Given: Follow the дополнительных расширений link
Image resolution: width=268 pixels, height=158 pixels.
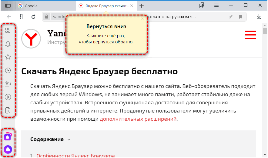Looking at the screenshot, I should pyautogui.click(x=138, y=119).
